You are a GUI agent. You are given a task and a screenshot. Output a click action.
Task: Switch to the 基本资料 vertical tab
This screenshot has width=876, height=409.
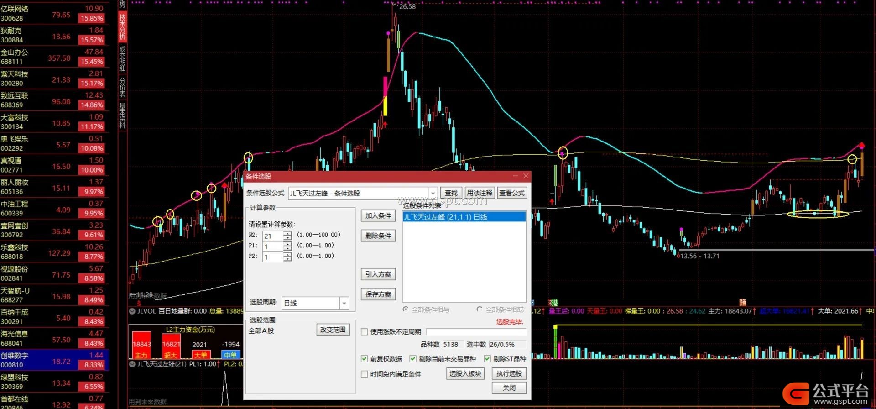point(122,115)
